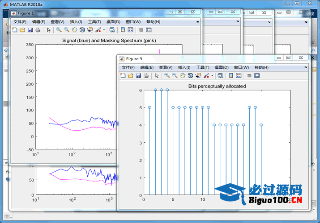Open brush color dropdown arrow in Figure 1
The width and height of the screenshot is (320, 223).
[104, 30]
